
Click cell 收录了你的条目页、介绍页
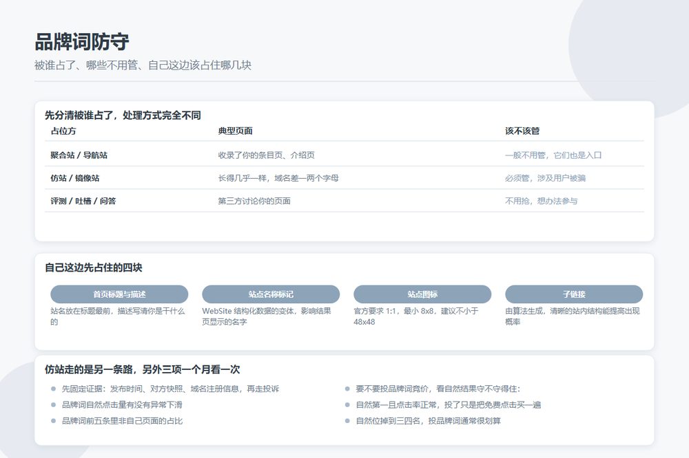click(266, 155)
